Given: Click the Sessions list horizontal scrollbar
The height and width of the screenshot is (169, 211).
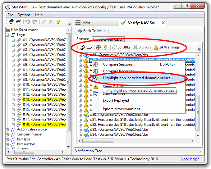Looking at the screenshot, I should [x=98, y=141].
